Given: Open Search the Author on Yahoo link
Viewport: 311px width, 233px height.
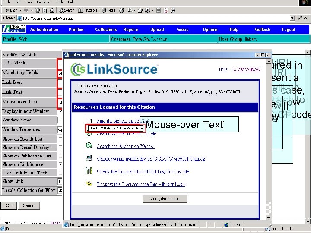Looking at the screenshot, I should (x=126, y=146).
